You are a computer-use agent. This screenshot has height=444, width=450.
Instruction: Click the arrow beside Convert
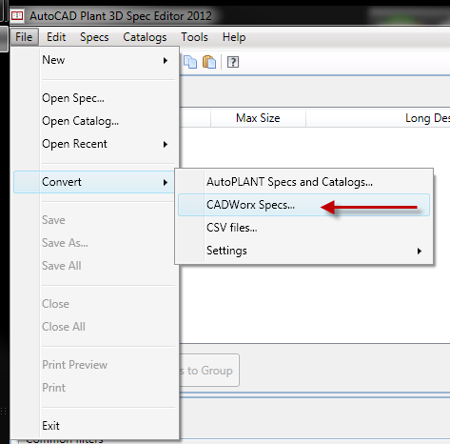166,182
